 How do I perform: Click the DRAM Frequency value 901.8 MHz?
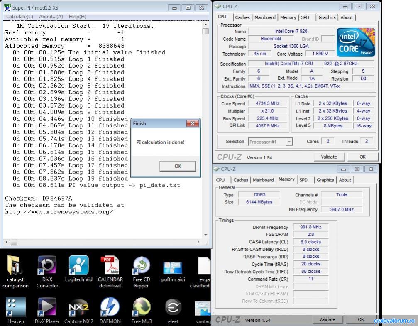pyautogui.click(x=311, y=227)
